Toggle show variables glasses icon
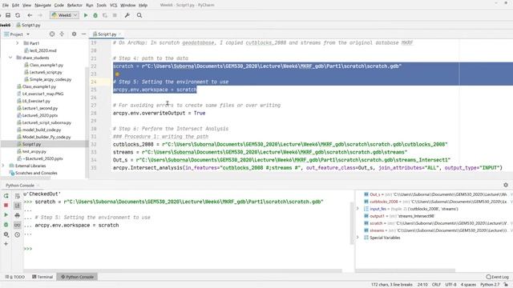Screen dimensions: 513x288 click(18, 225)
